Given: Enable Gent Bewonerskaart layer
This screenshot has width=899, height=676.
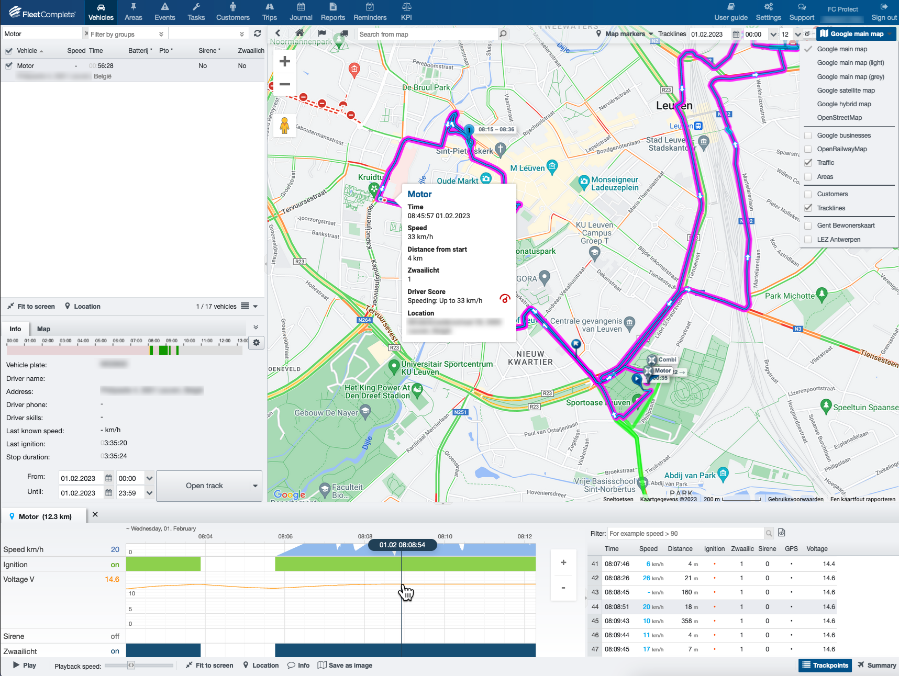Looking at the screenshot, I should pos(808,226).
